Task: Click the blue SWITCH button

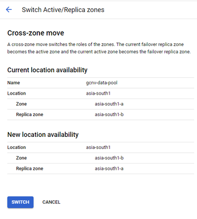Action: (20, 202)
